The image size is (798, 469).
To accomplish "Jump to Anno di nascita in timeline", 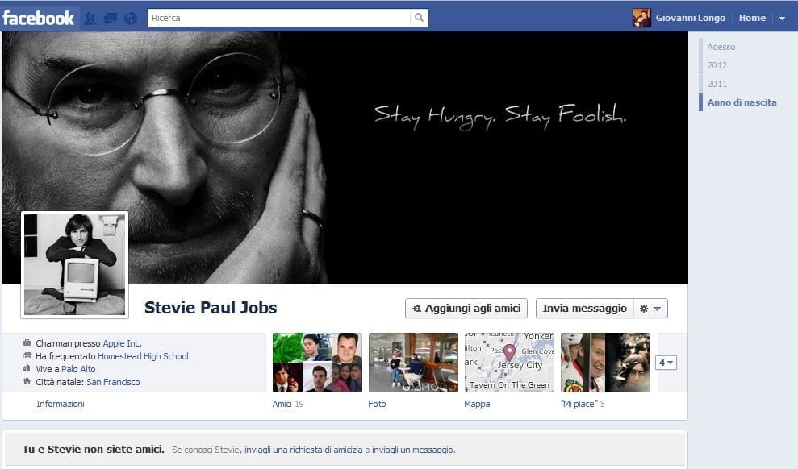I will [x=742, y=102].
